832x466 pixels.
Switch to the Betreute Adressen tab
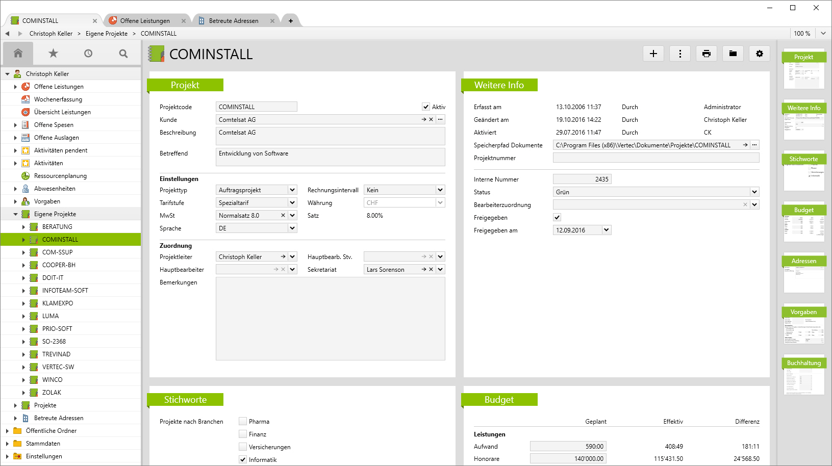234,21
